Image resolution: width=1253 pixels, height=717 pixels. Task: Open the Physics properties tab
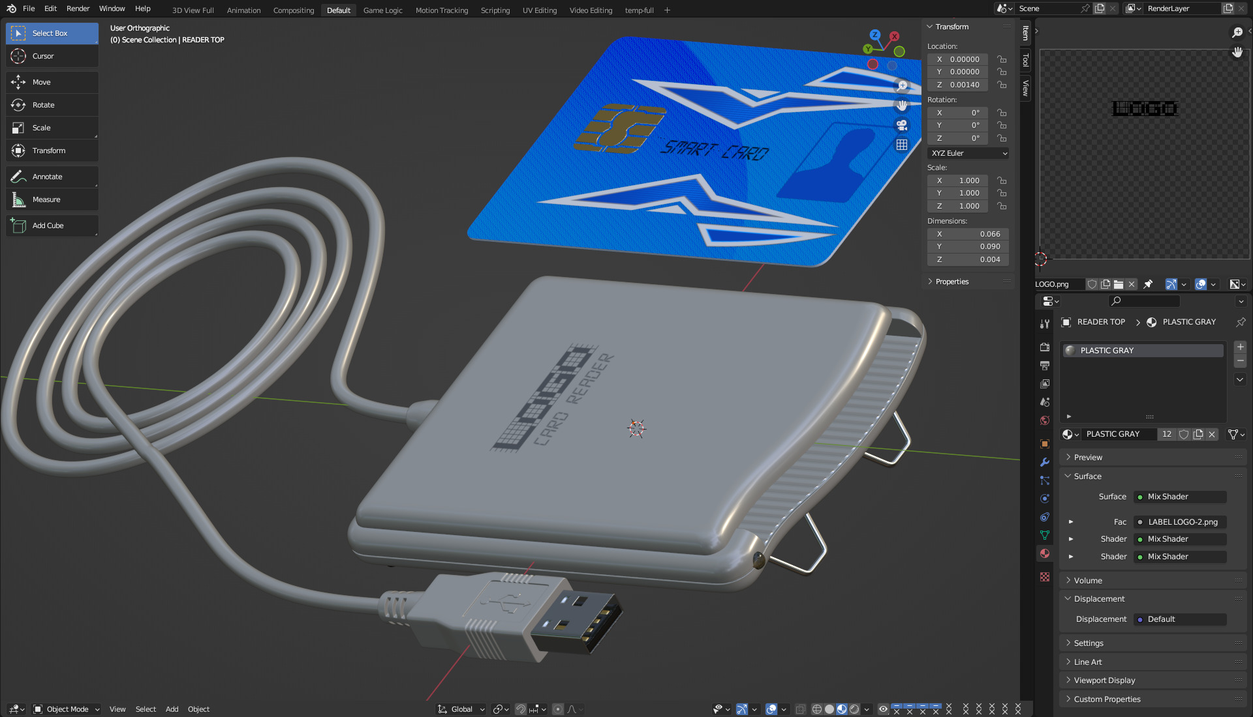(x=1045, y=499)
